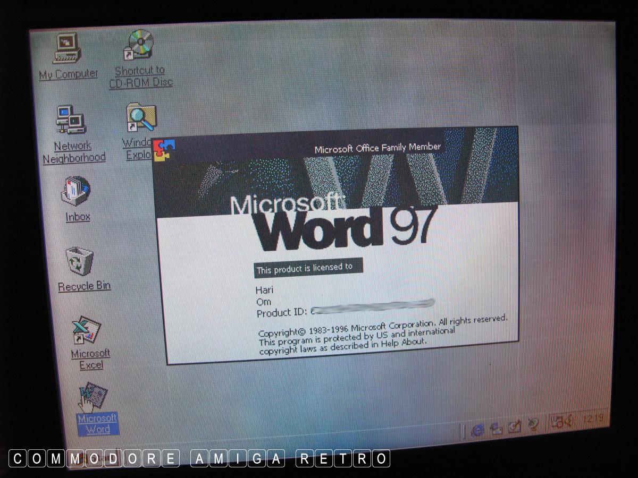Click the Windows Explorer shortcut icon
Screen dimensions: 638x478
(x=141, y=118)
